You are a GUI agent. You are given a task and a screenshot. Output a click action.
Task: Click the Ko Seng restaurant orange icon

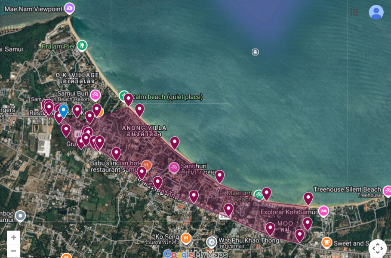186,238
